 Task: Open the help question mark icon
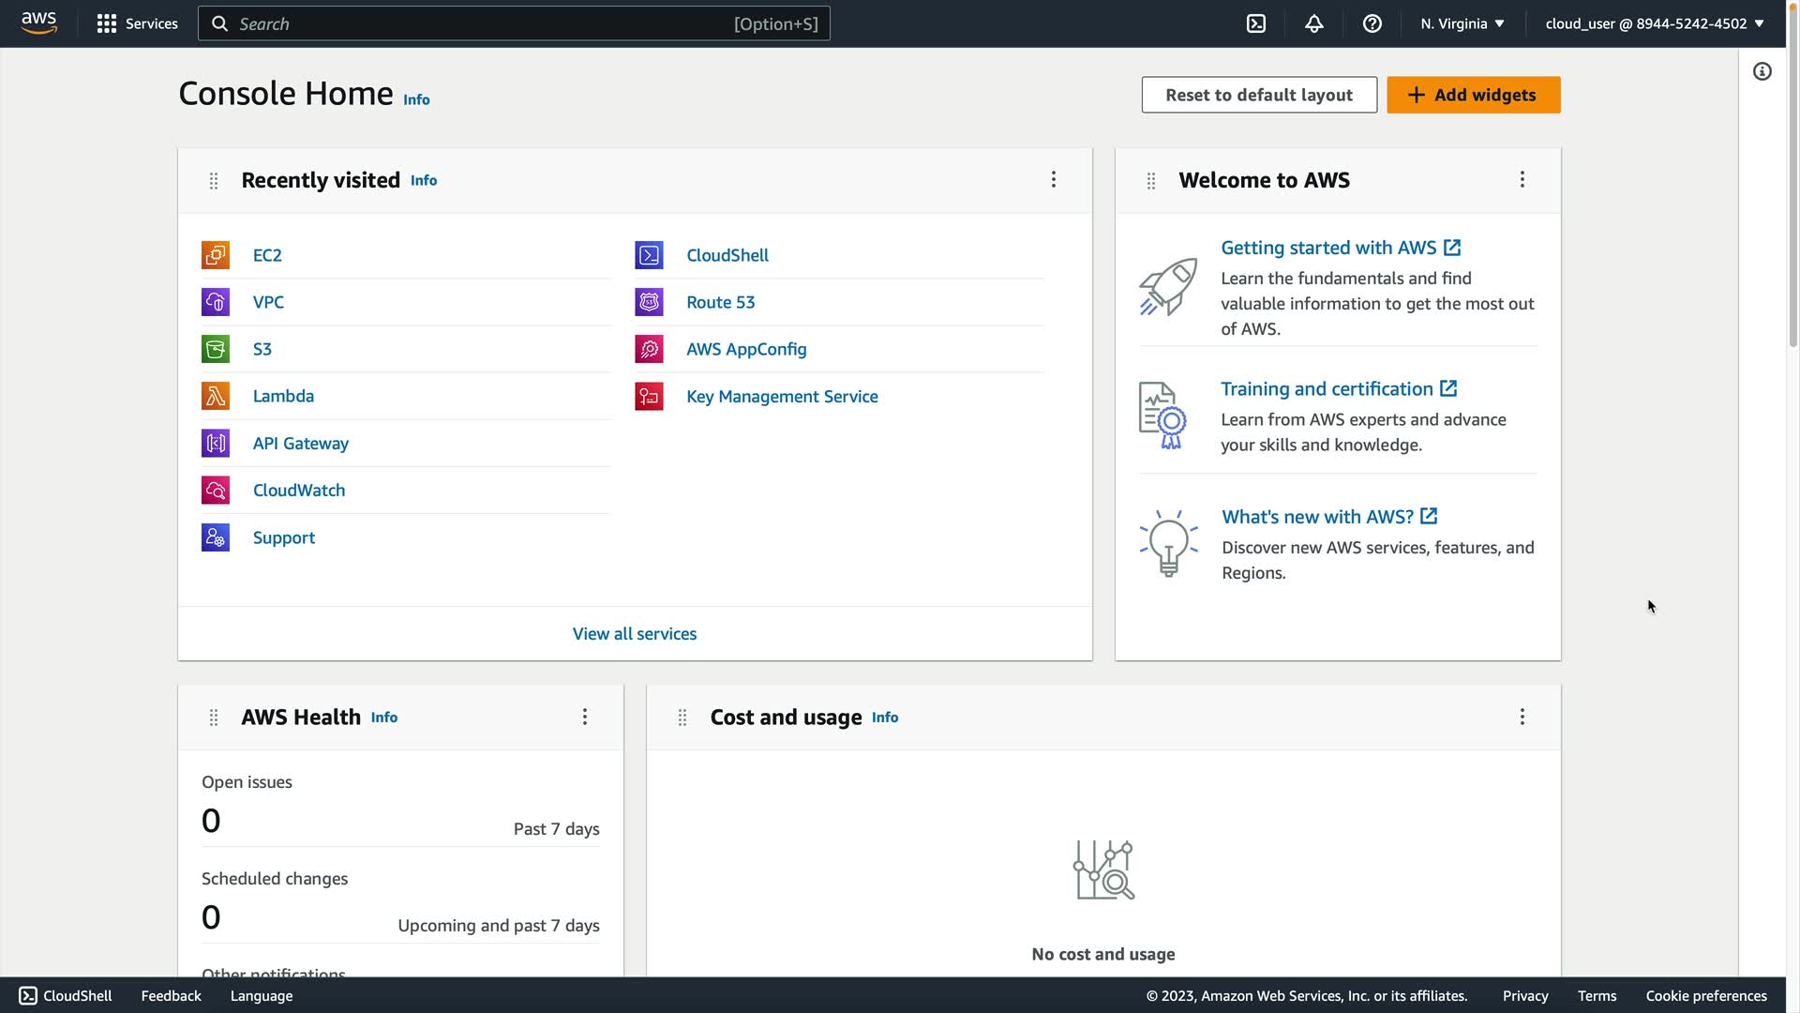pyautogui.click(x=1372, y=23)
